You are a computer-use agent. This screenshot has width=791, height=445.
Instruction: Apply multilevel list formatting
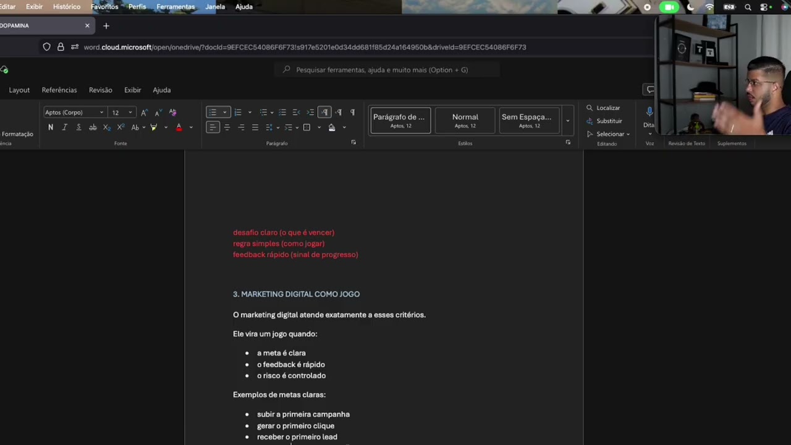click(263, 112)
